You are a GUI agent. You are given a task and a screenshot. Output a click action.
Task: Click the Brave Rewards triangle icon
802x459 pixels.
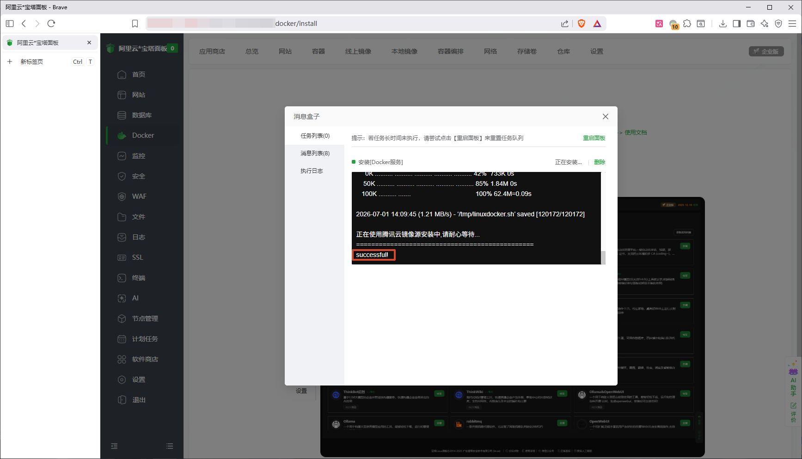pos(597,24)
